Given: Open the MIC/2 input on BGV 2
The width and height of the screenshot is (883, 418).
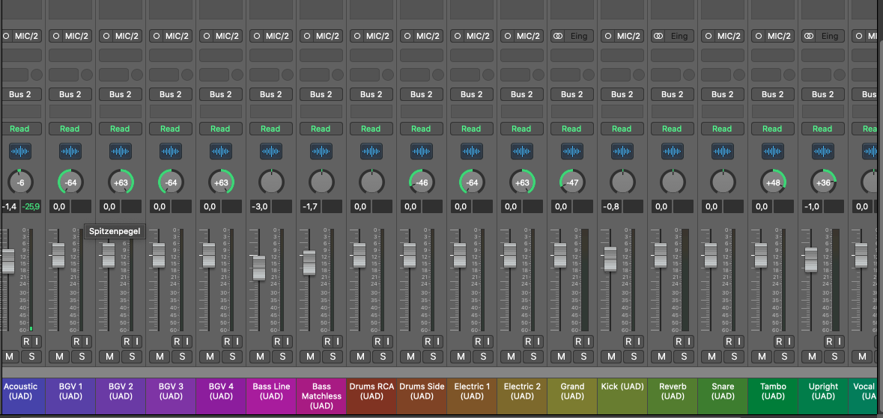Looking at the screenshot, I should (x=120, y=36).
